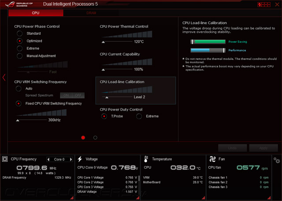Click the red grid view icon at top right
The width and height of the screenshot is (282, 201).
point(264,4)
